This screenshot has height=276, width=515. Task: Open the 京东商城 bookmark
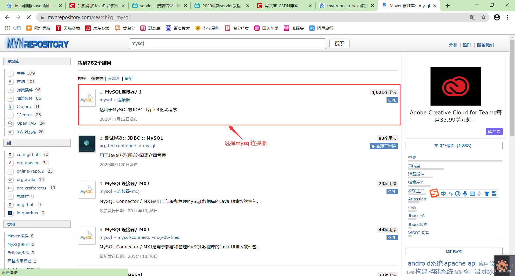(x=97, y=28)
